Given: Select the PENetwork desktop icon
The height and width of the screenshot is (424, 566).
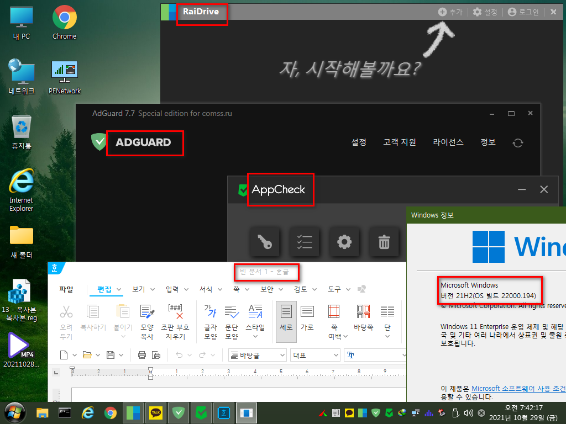Looking at the screenshot, I should tap(65, 77).
